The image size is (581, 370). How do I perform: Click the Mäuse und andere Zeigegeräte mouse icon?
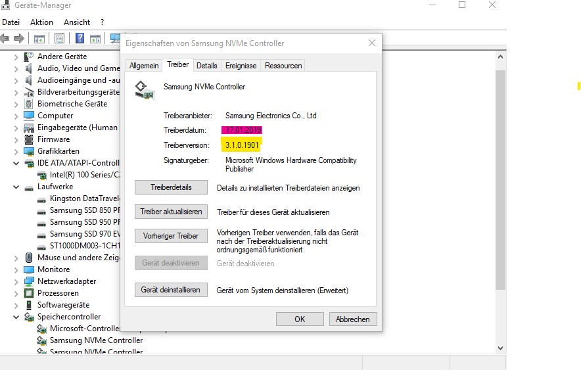[29, 258]
